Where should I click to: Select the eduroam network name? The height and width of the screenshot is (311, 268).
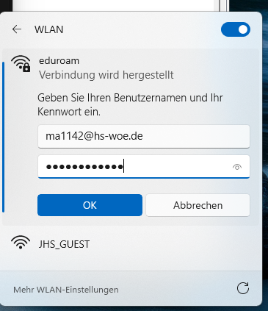59,61
